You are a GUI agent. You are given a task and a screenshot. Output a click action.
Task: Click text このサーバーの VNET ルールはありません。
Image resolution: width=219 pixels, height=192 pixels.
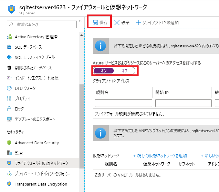tap(128, 175)
